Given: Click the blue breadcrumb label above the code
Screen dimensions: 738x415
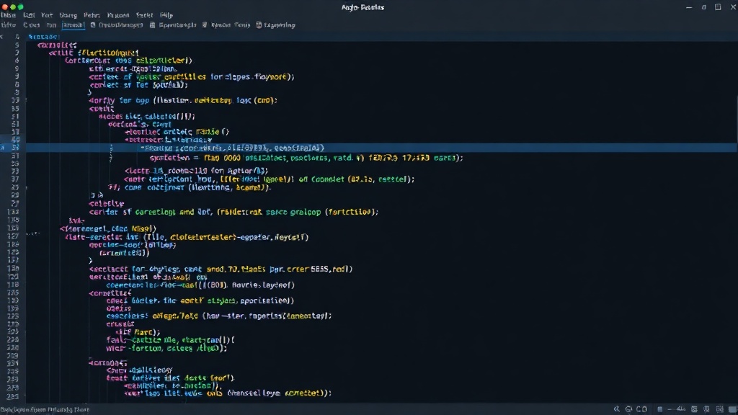Looking at the screenshot, I should click(43, 36).
